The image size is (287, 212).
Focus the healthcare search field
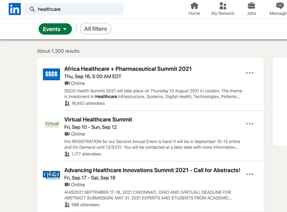click(74, 9)
